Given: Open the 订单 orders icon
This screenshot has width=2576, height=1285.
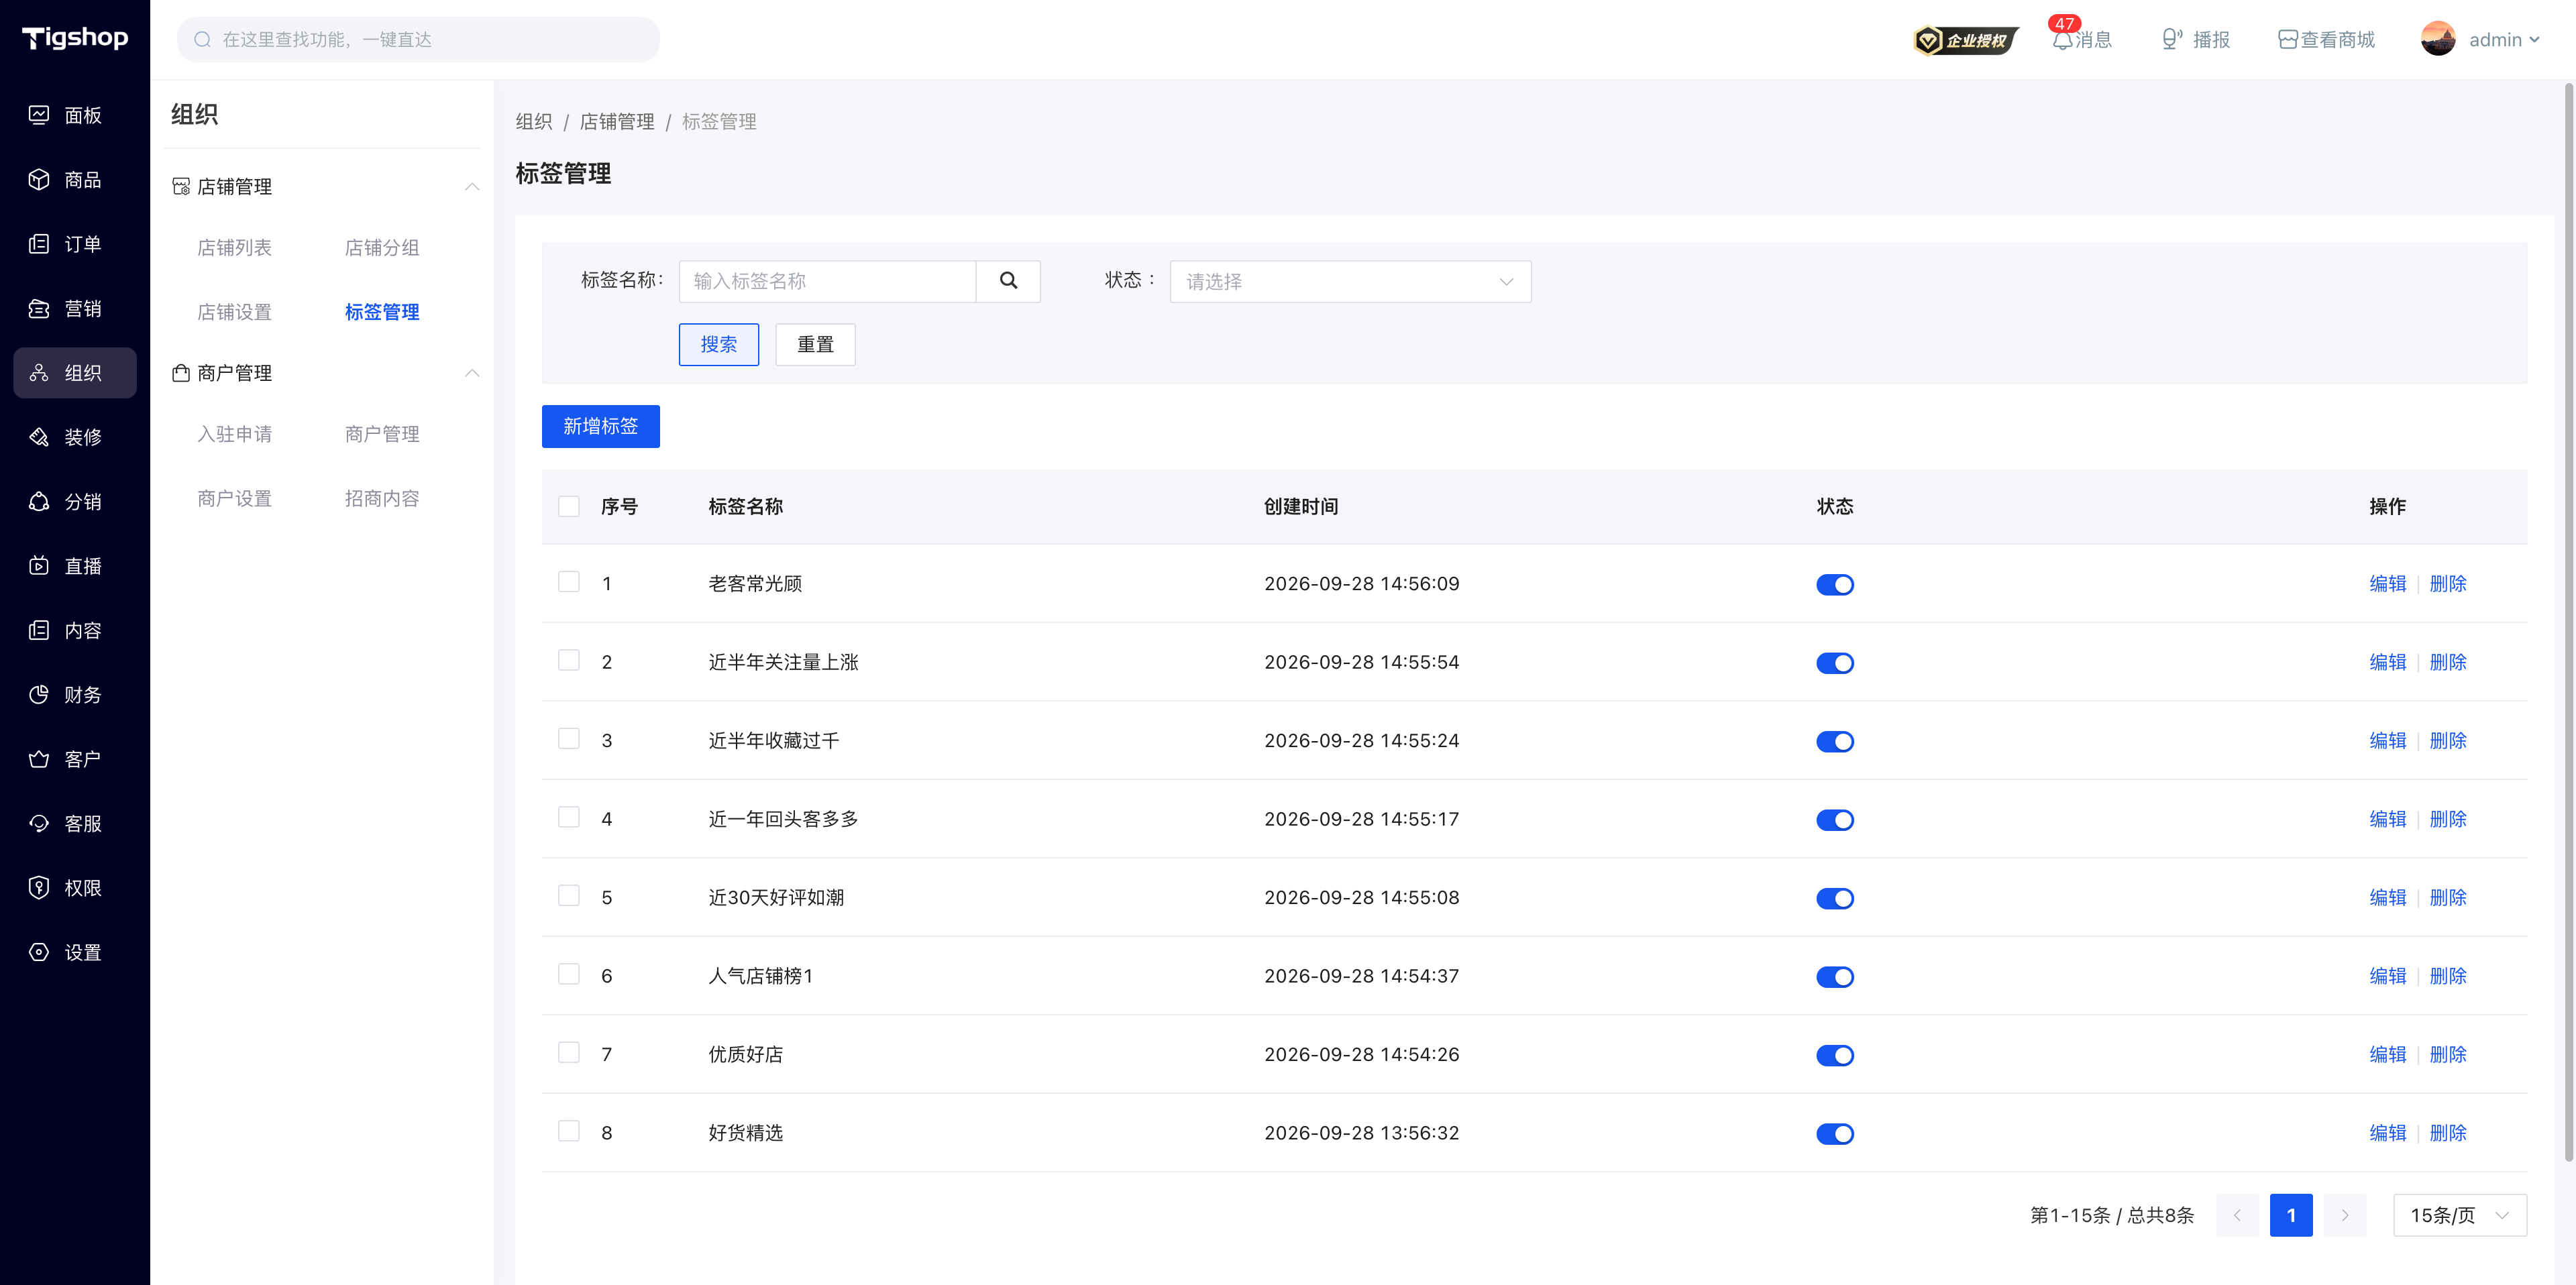Looking at the screenshot, I should pyautogui.click(x=39, y=244).
